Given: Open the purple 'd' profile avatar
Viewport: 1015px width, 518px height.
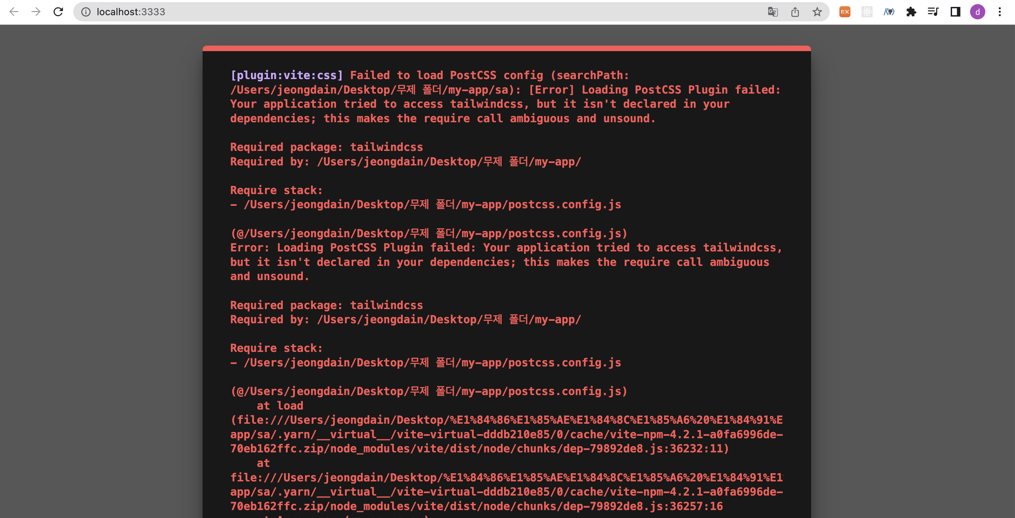Looking at the screenshot, I should pos(978,12).
